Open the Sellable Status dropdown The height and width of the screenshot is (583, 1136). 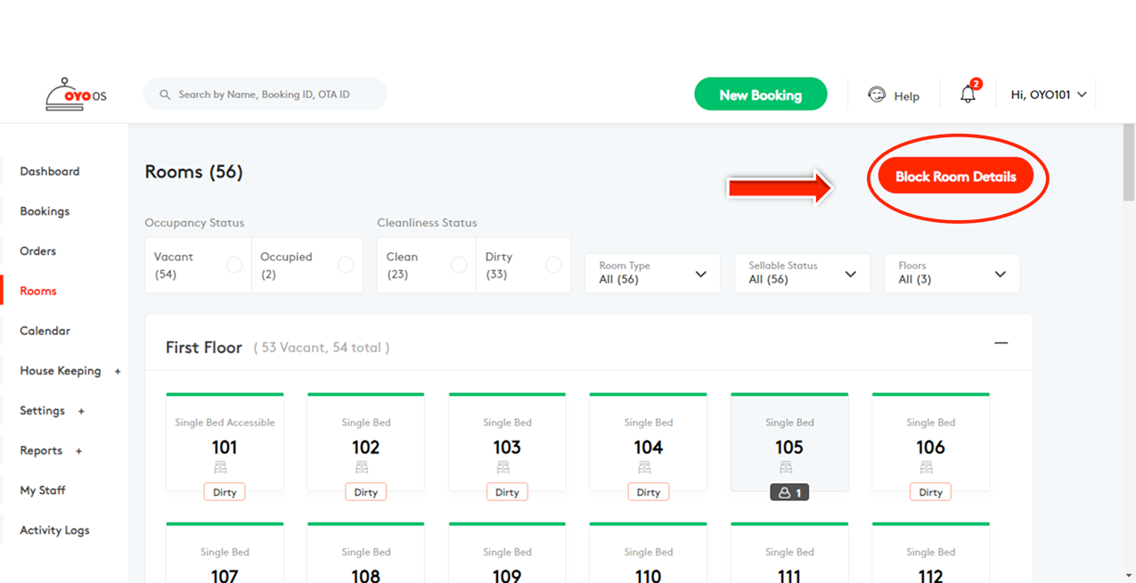coord(802,273)
